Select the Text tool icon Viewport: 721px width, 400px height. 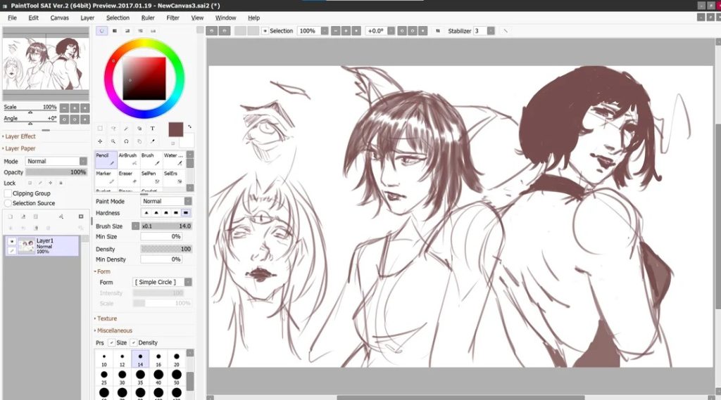tap(152, 129)
